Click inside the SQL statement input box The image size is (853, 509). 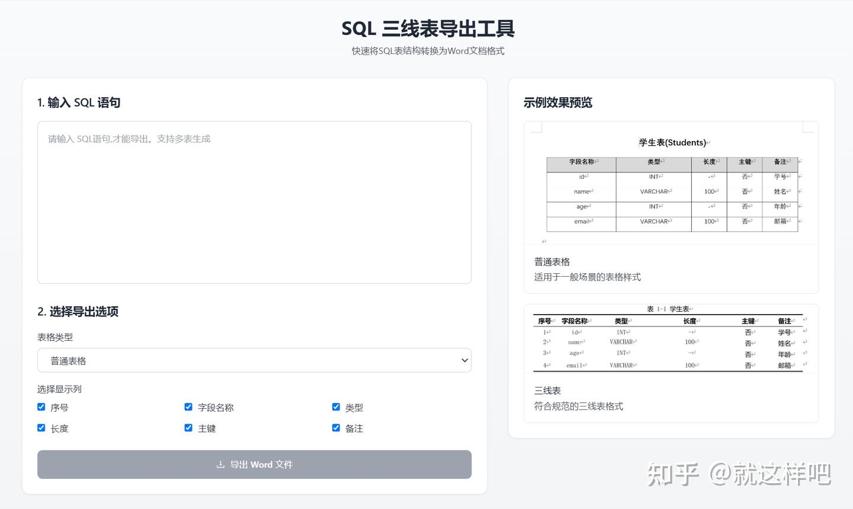pos(254,201)
